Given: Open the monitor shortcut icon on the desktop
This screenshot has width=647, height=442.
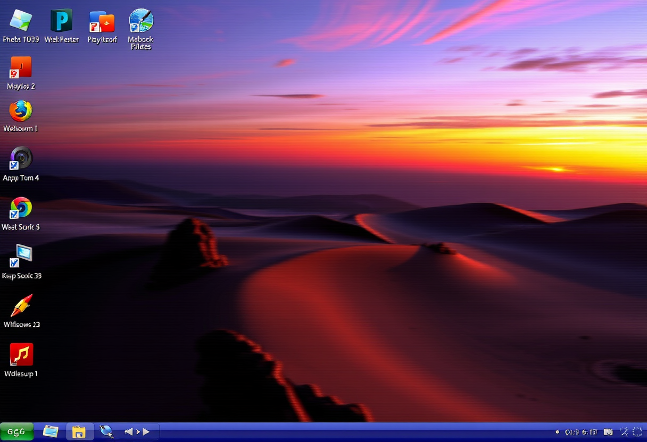Looking at the screenshot, I should 21,256.
